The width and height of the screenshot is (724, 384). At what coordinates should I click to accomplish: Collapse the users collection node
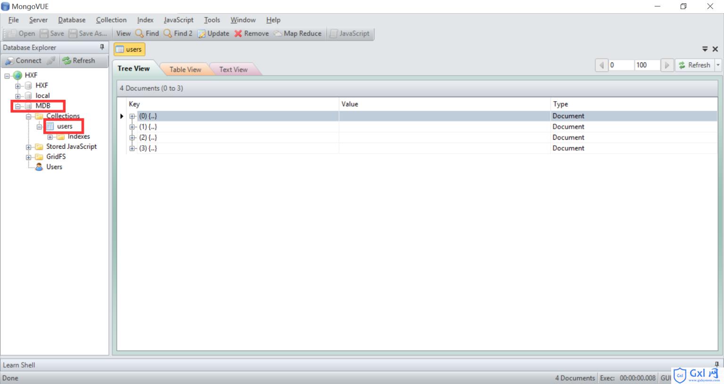40,127
